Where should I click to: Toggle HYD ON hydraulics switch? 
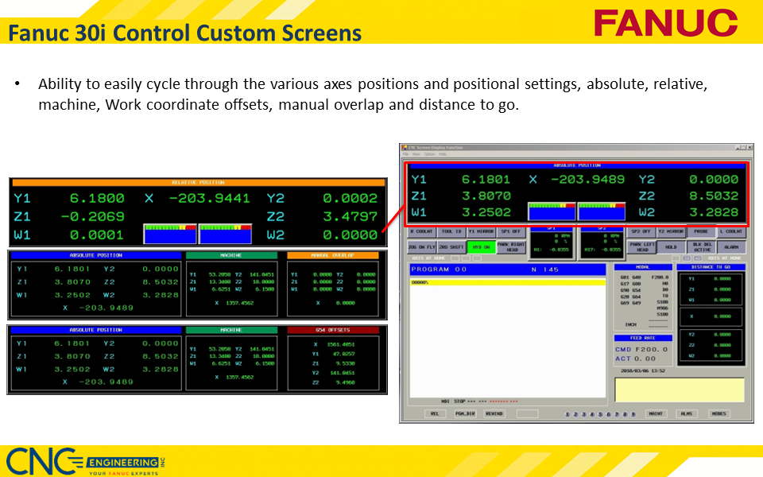click(480, 247)
